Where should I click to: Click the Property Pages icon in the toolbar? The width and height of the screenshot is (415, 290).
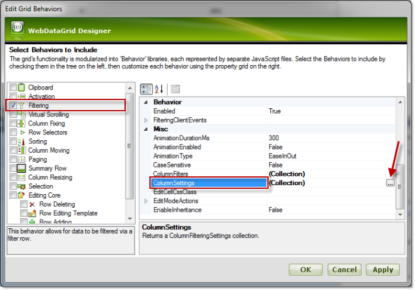[175, 89]
